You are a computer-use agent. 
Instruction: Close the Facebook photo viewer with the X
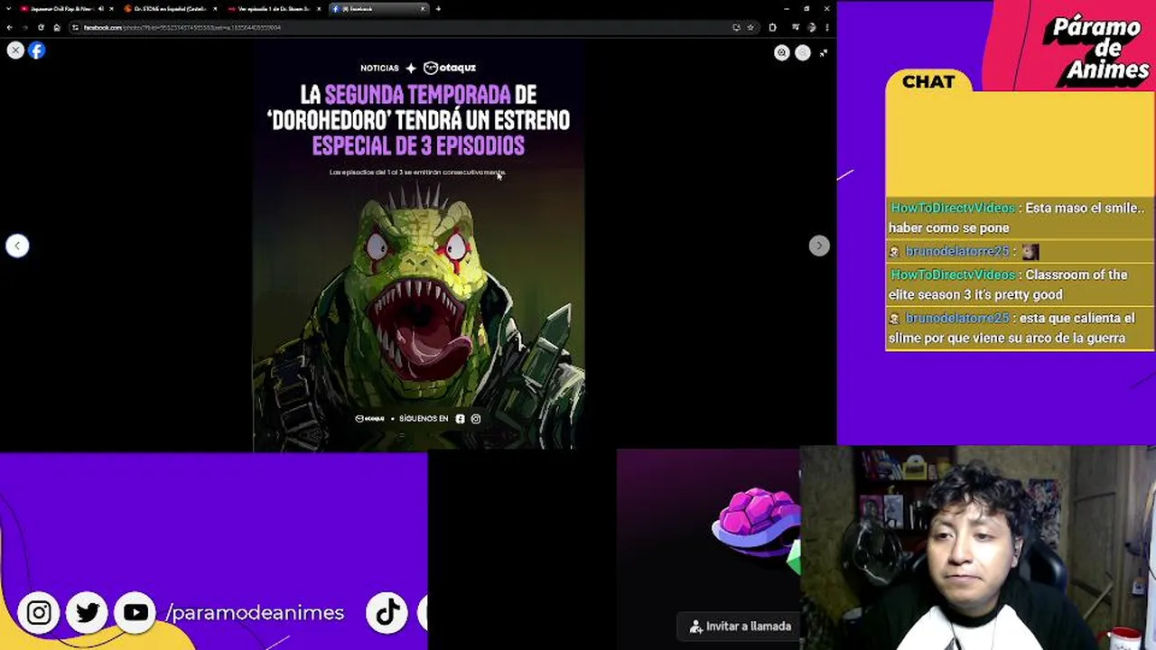click(x=15, y=51)
